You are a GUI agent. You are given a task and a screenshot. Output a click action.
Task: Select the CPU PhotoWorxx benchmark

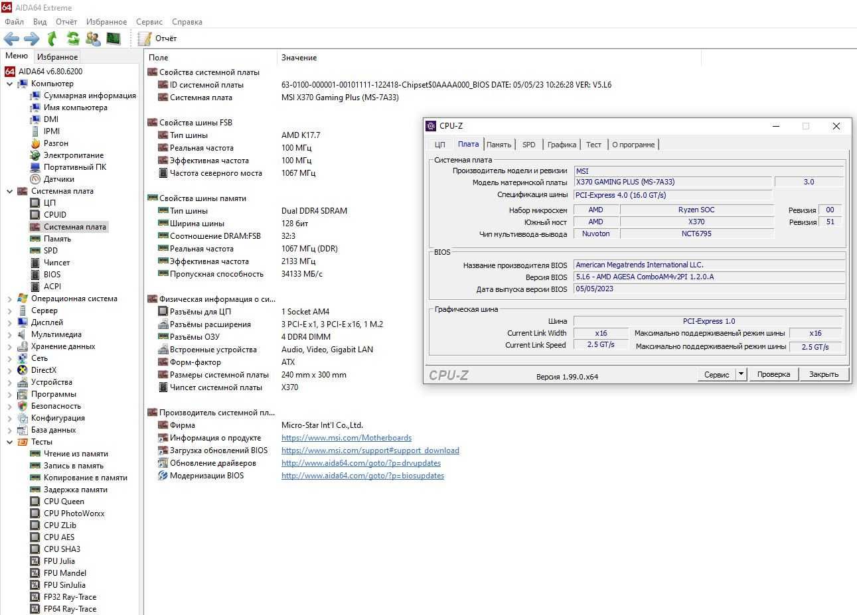(x=74, y=513)
